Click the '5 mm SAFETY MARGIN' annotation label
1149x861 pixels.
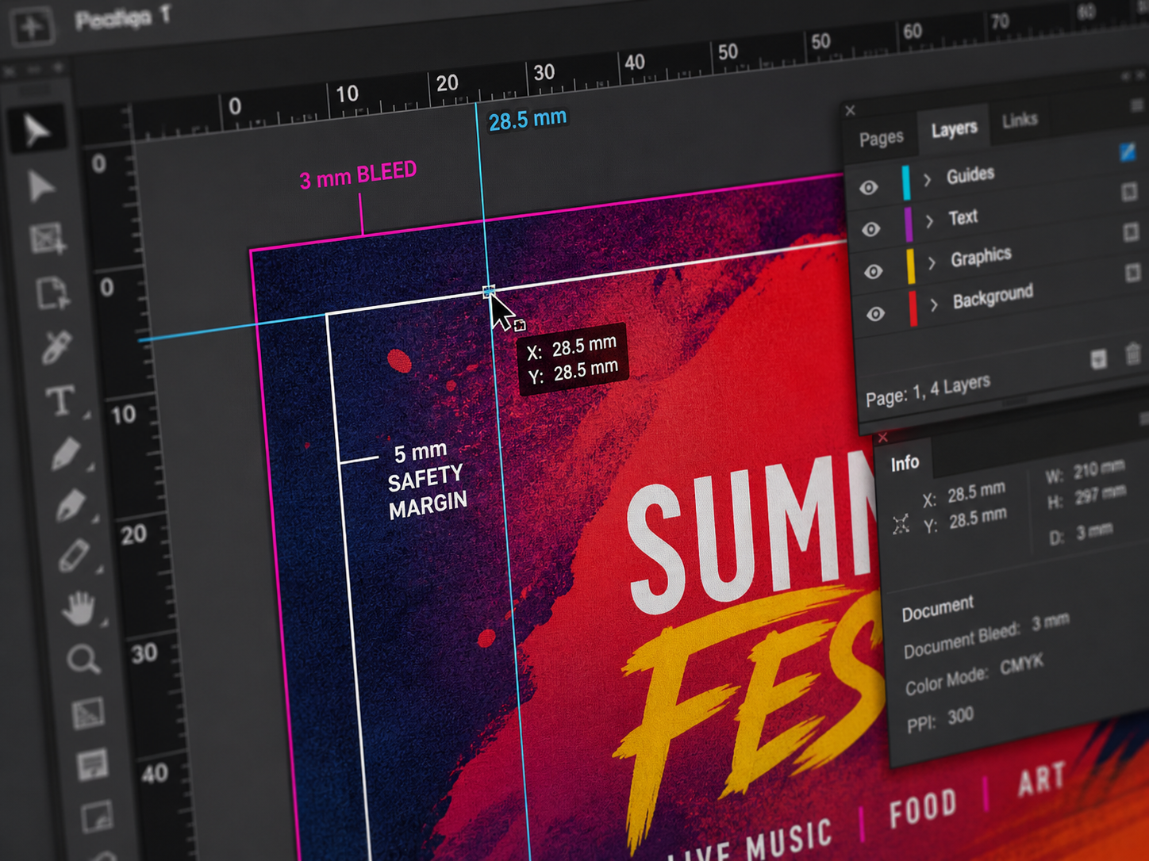click(426, 480)
